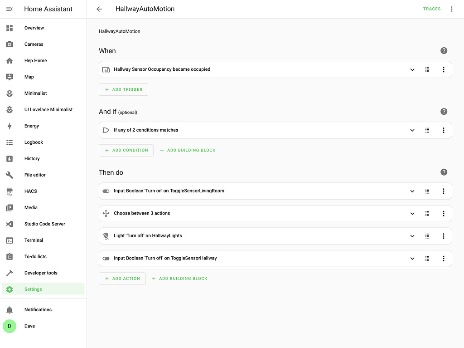
Task: Collapse the sidebar with the hamburger icon
Action: [x=10, y=9]
